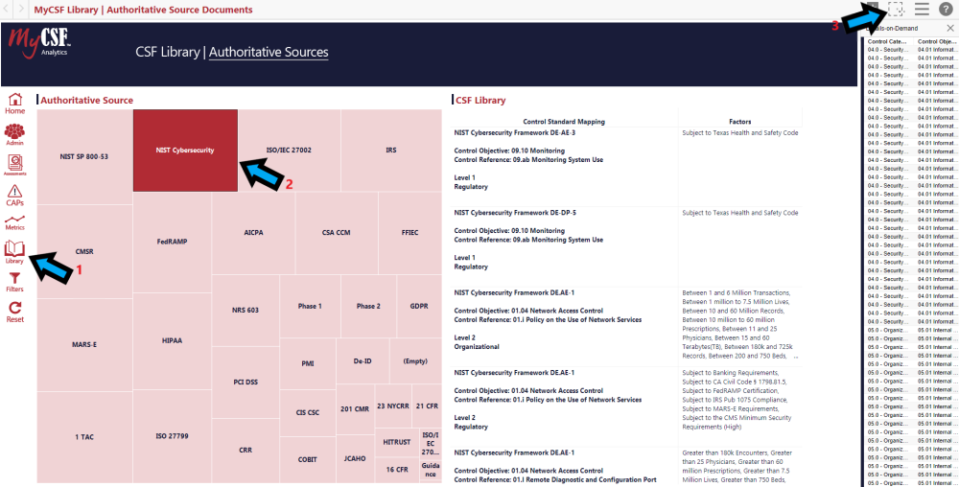The width and height of the screenshot is (959, 487).
Task: Select the Guidance treemap tile
Action: tap(431, 470)
